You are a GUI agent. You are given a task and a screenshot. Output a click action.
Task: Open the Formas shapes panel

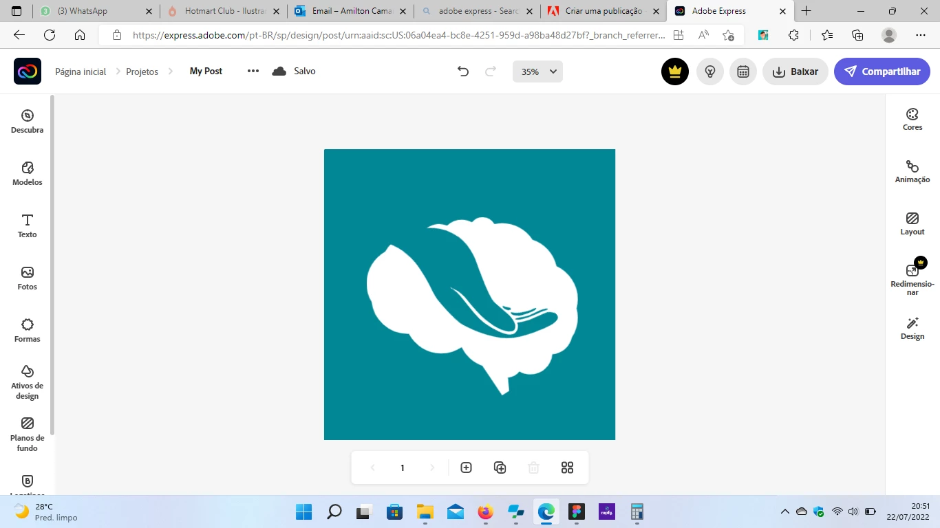pos(27,330)
